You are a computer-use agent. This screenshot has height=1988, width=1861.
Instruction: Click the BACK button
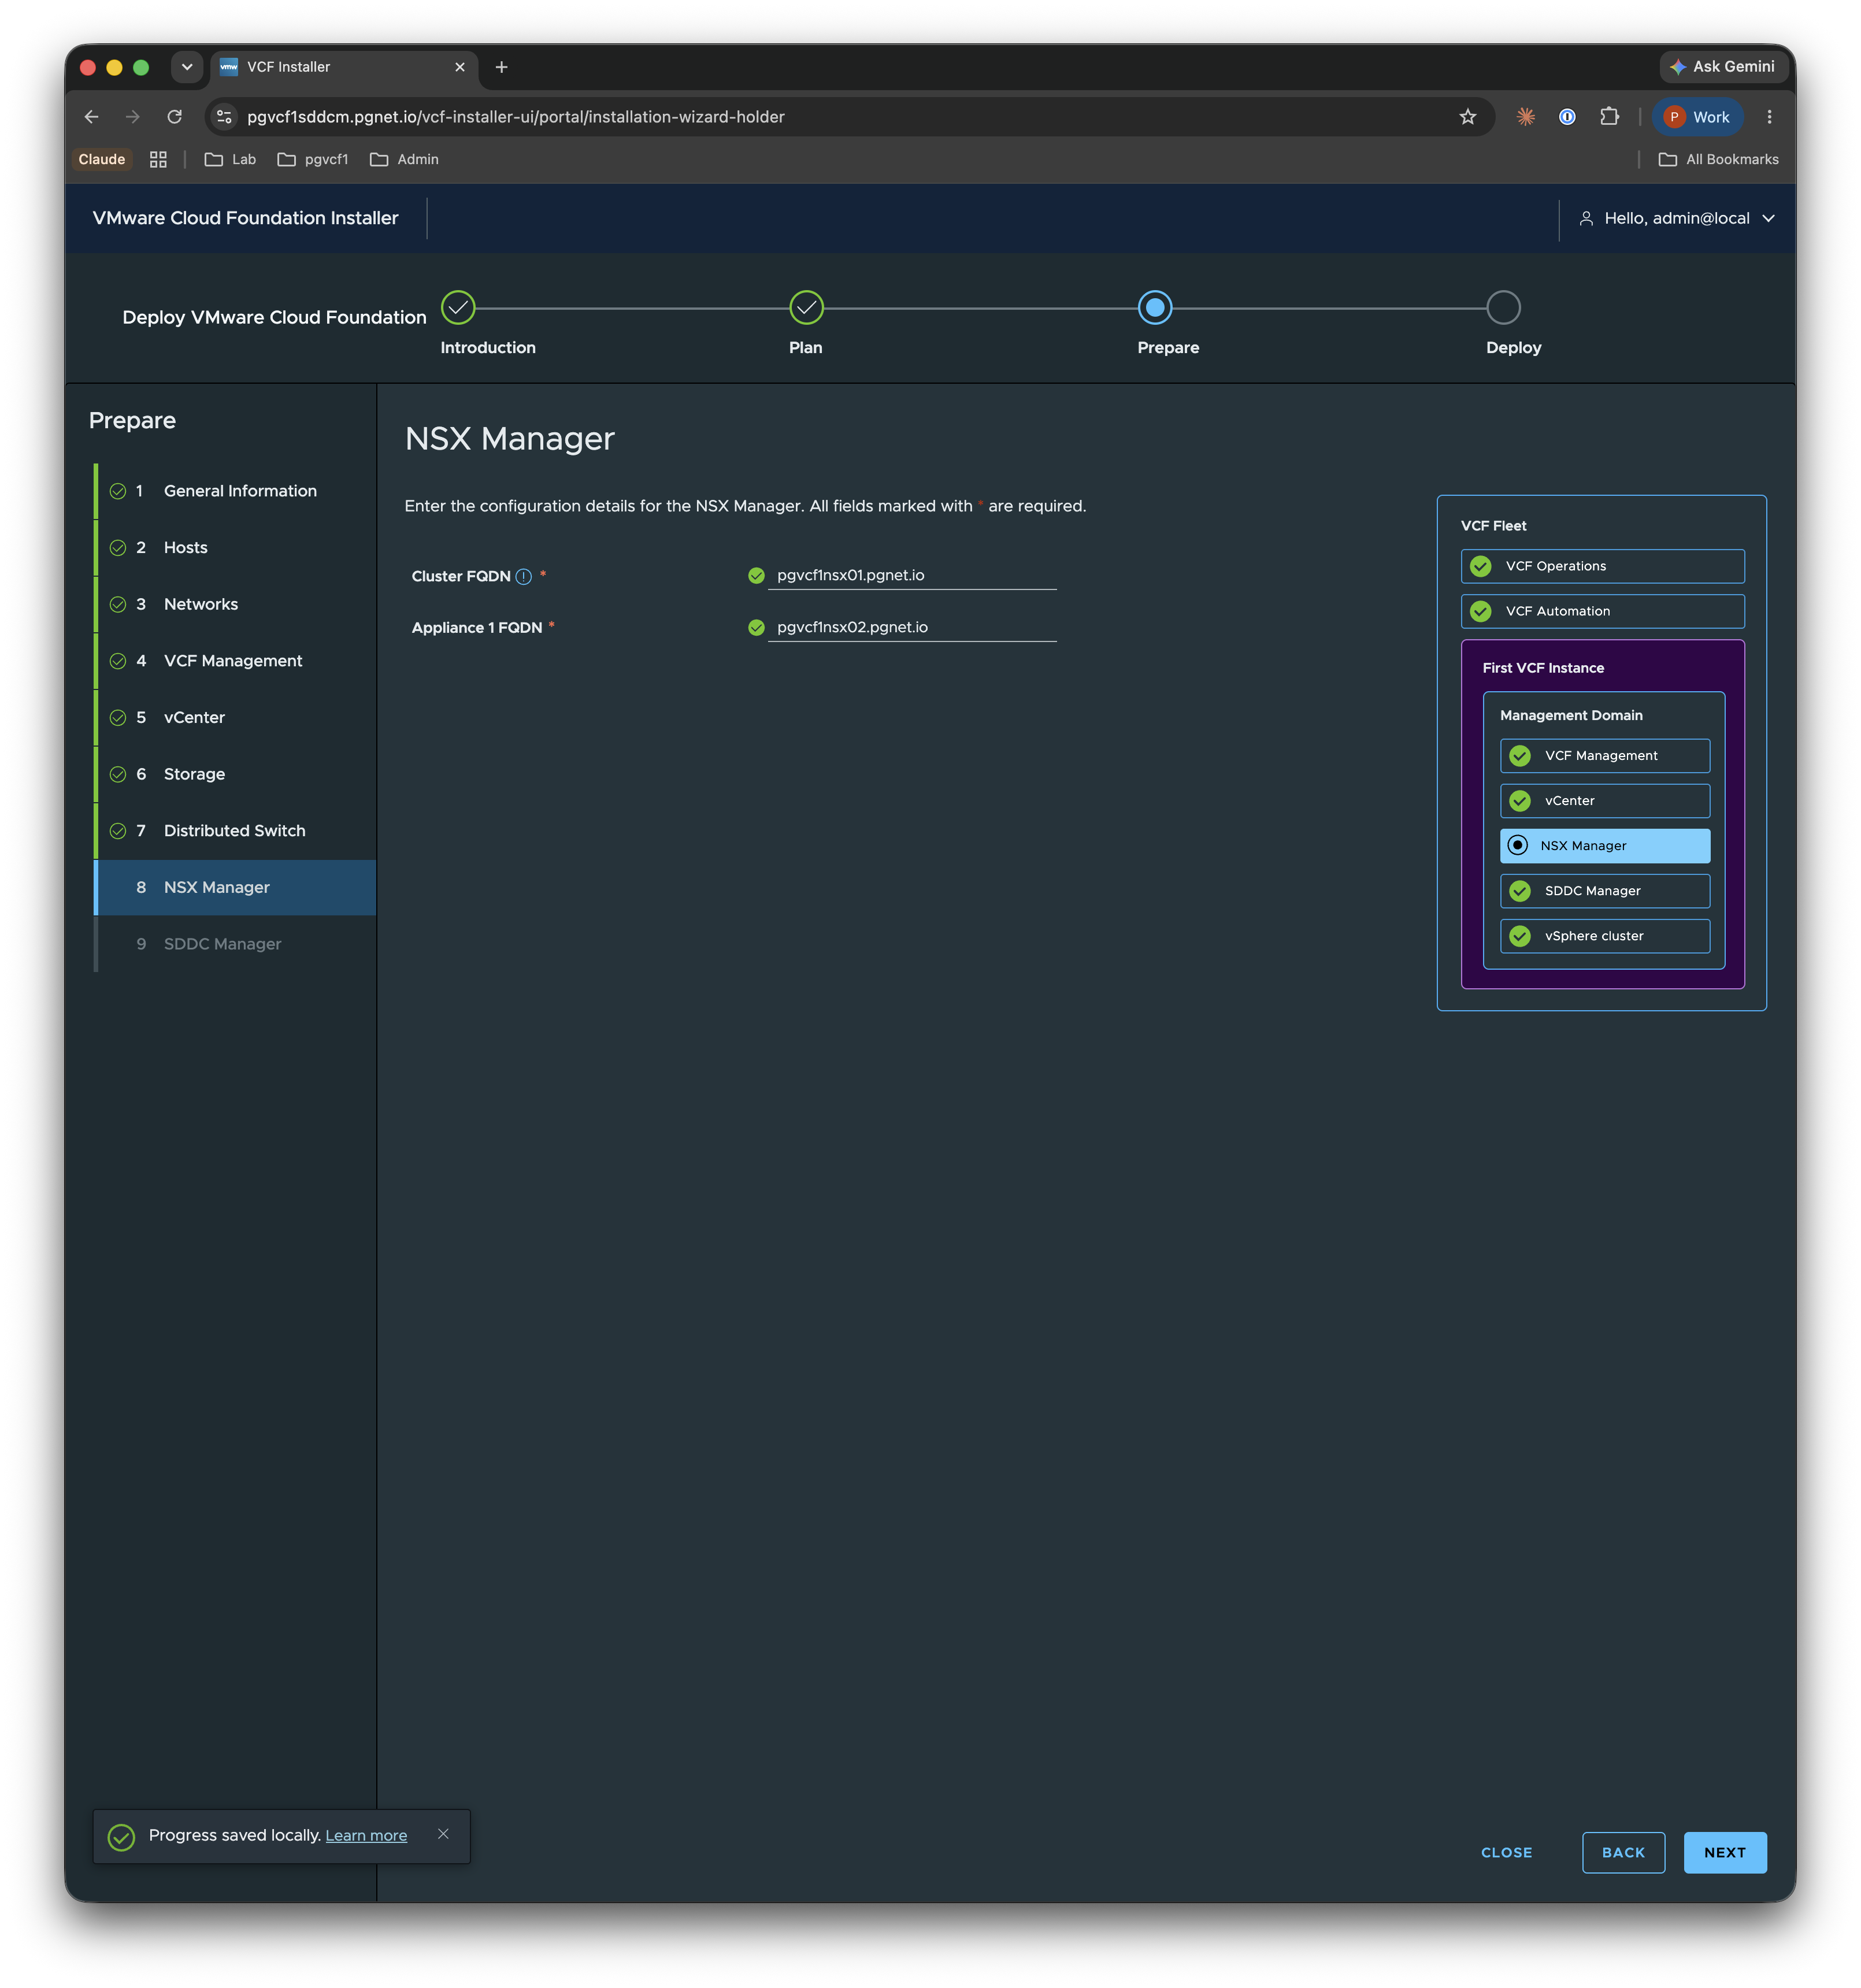(1623, 1852)
